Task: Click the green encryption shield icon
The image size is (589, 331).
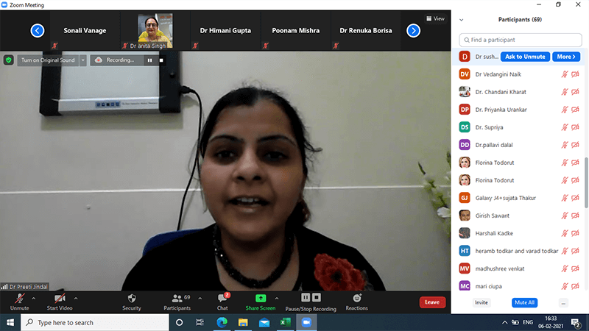Action: pos(9,60)
